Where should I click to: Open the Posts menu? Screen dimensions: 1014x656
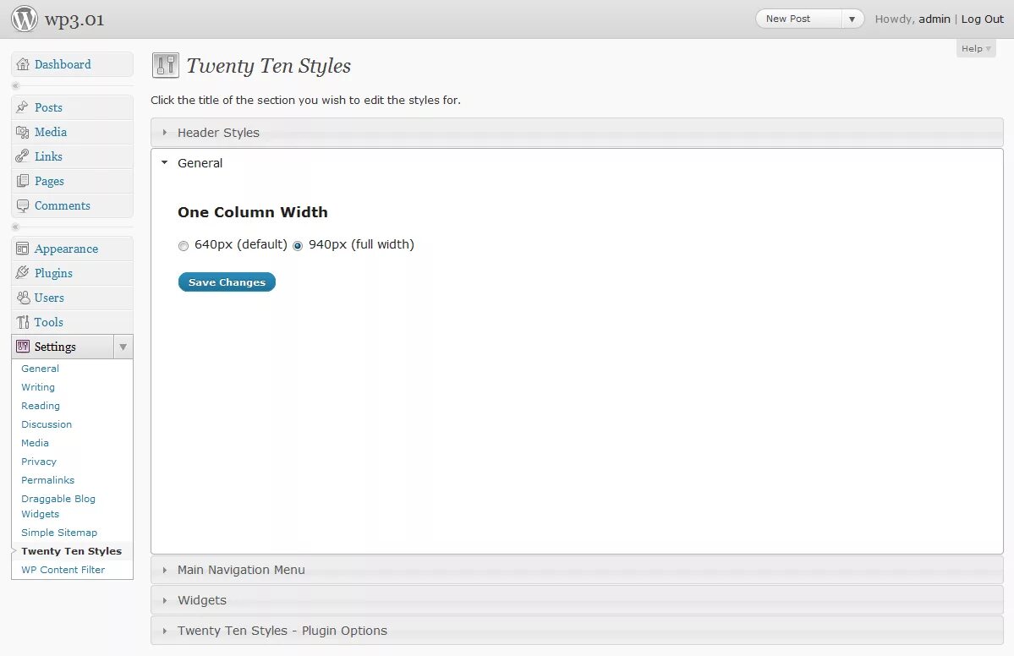(x=48, y=107)
